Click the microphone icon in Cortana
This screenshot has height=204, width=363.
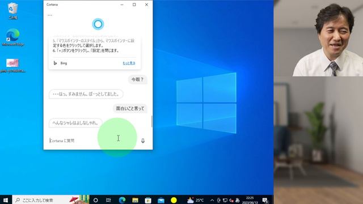[143, 141]
